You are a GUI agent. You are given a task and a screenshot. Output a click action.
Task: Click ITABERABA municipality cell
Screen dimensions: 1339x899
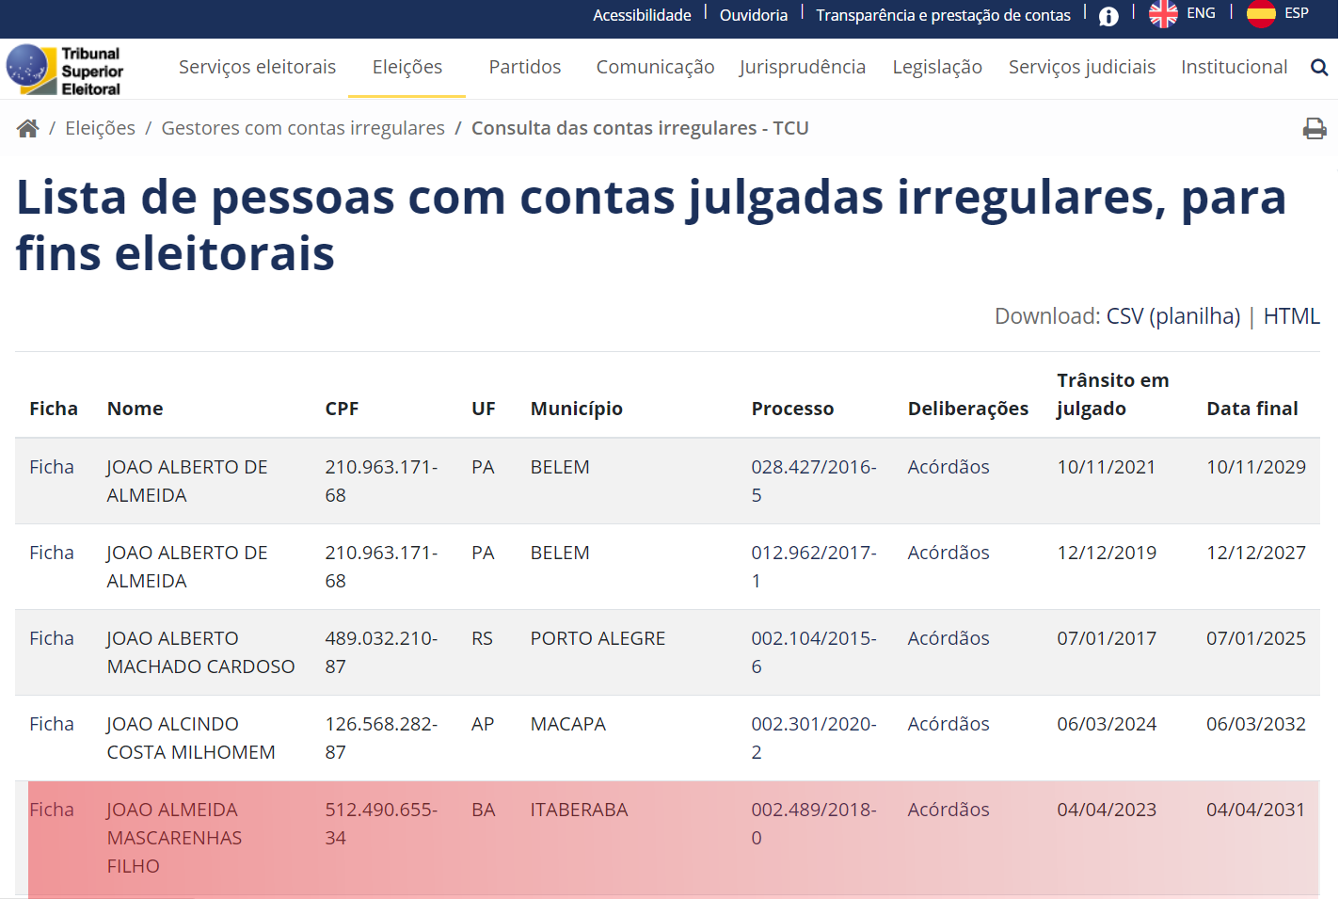pos(579,810)
